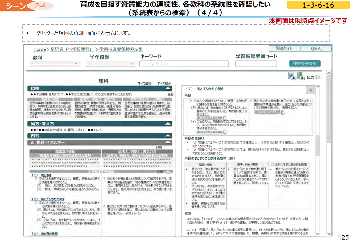Collapse the sub-section bar above (1) 物と重さ
Screen dimensions: 351x242
pos(168,171)
